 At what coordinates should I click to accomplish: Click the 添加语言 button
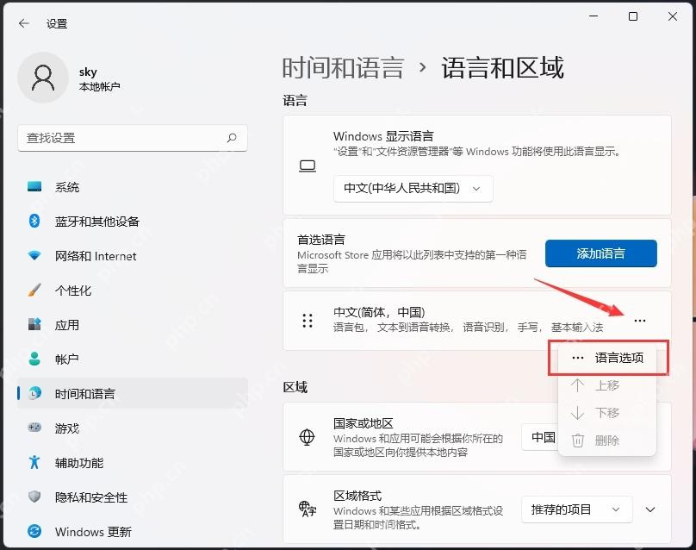601,253
